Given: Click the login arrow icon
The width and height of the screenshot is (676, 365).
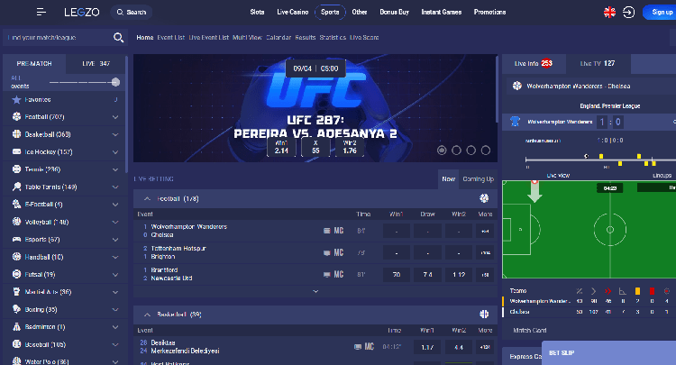Looking at the screenshot, I should (x=628, y=13).
